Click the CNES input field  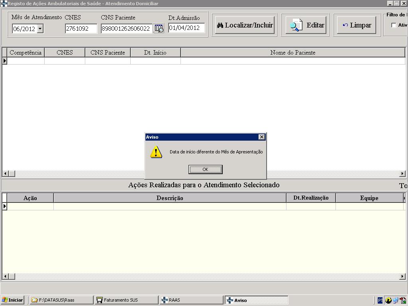tap(81, 29)
